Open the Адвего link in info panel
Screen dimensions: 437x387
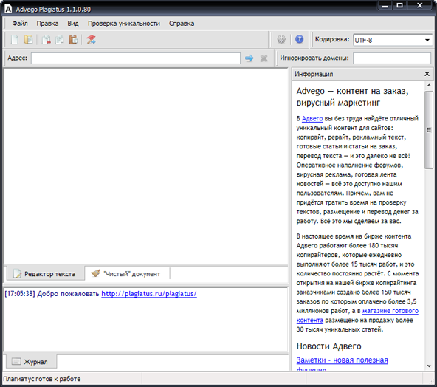coord(312,118)
